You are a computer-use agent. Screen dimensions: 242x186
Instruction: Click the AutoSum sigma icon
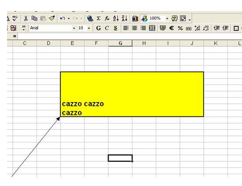pos(99,18)
